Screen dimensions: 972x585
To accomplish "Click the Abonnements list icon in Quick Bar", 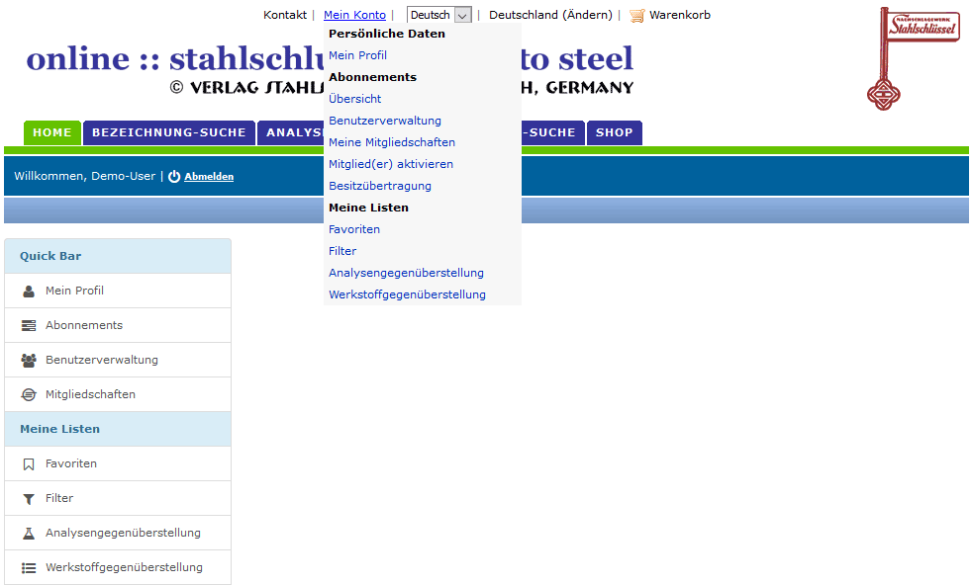I will 29,326.
